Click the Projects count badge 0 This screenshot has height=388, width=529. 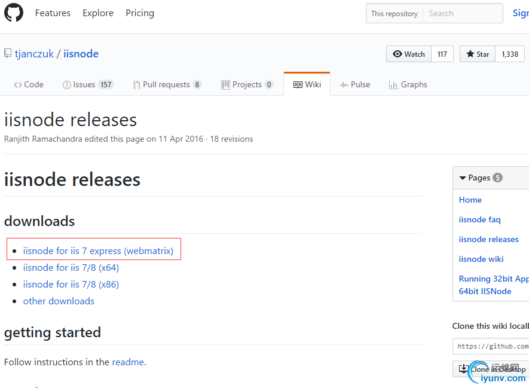click(x=269, y=85)
